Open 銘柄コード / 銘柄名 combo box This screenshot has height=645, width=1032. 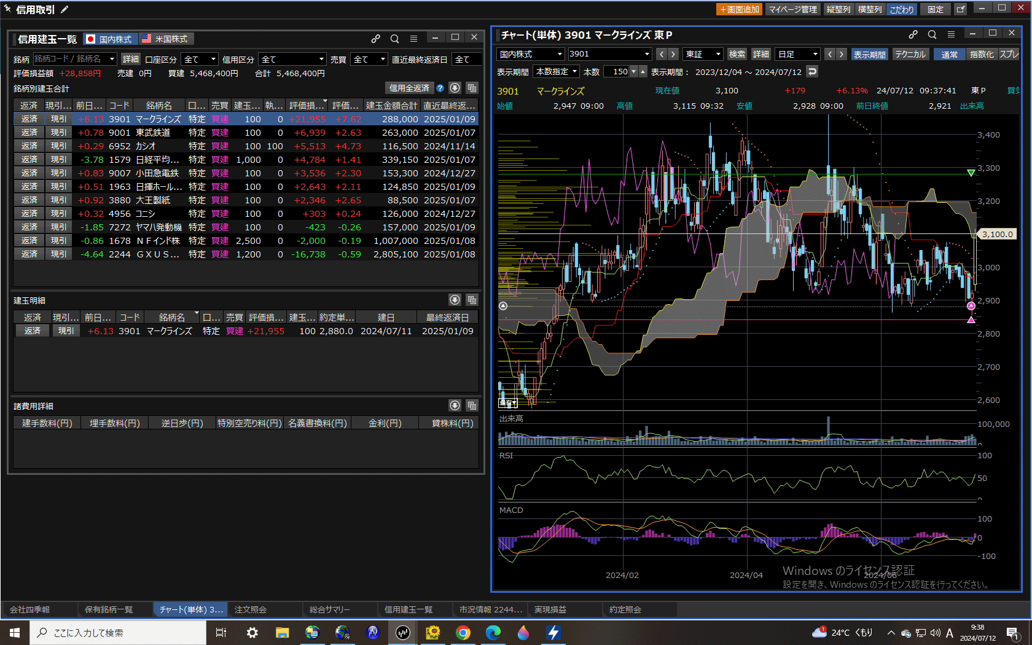74,59
